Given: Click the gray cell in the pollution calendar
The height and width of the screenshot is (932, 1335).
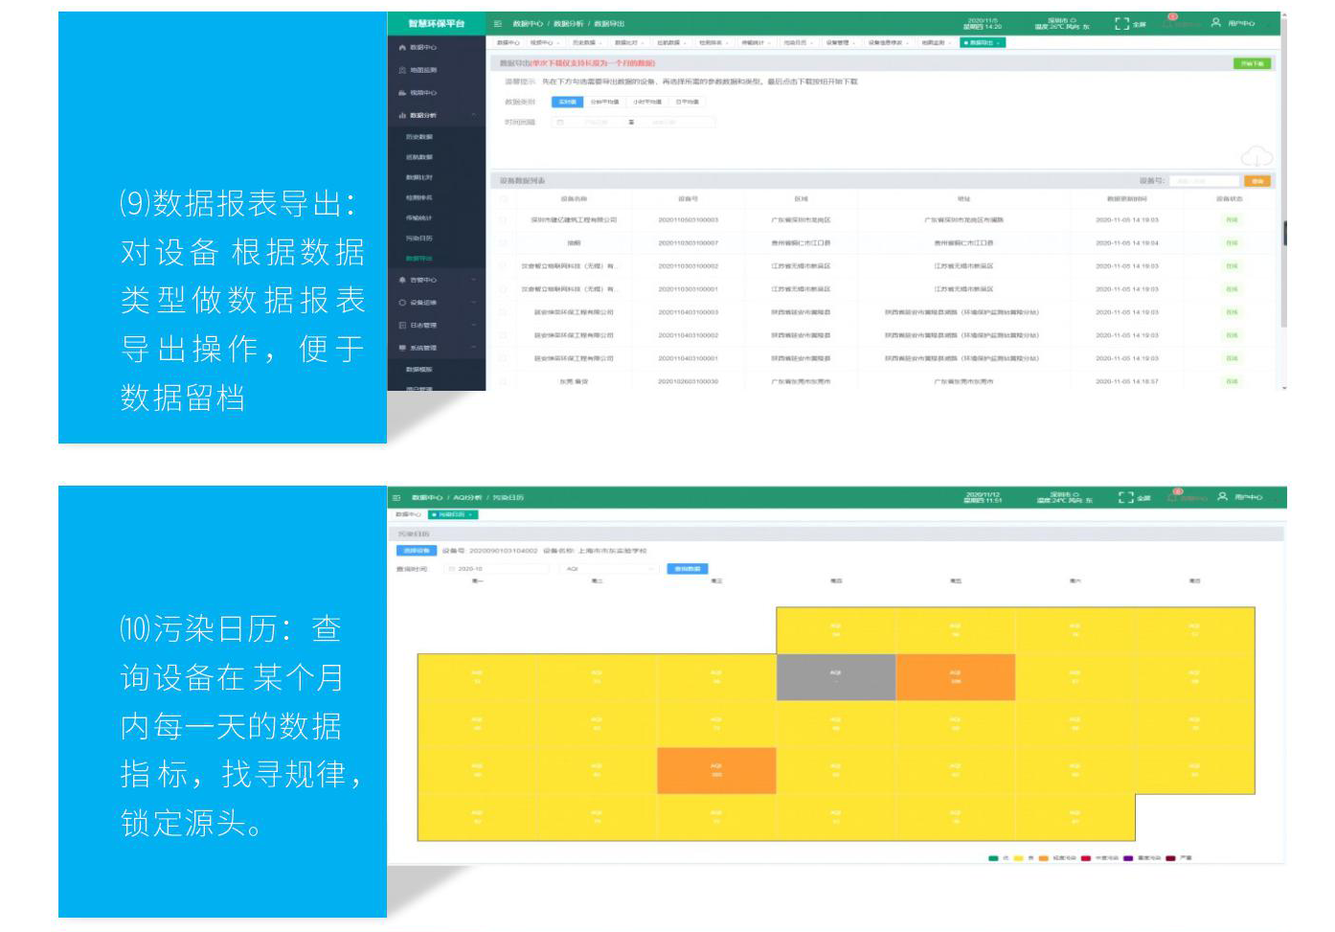Looking at the screenshot, I should pyautogui.click(x=835, y=677).
